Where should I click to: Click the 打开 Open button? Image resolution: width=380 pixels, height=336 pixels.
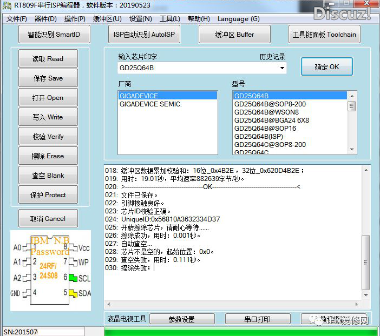pos(48,97)
